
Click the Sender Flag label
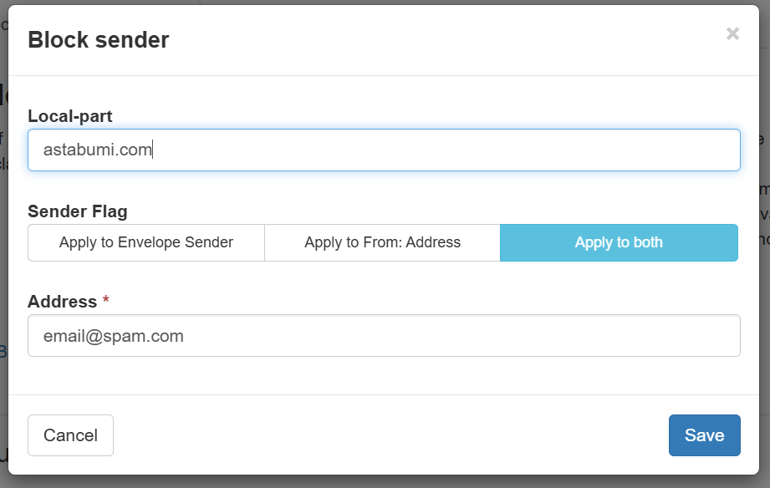click(77, 211)
